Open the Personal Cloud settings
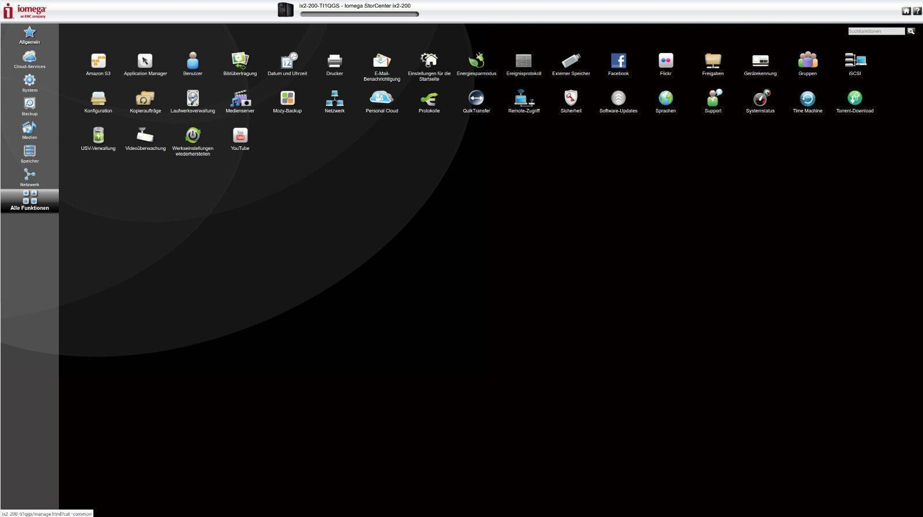The height and width of the screenshot is (517, 923). 382,99
